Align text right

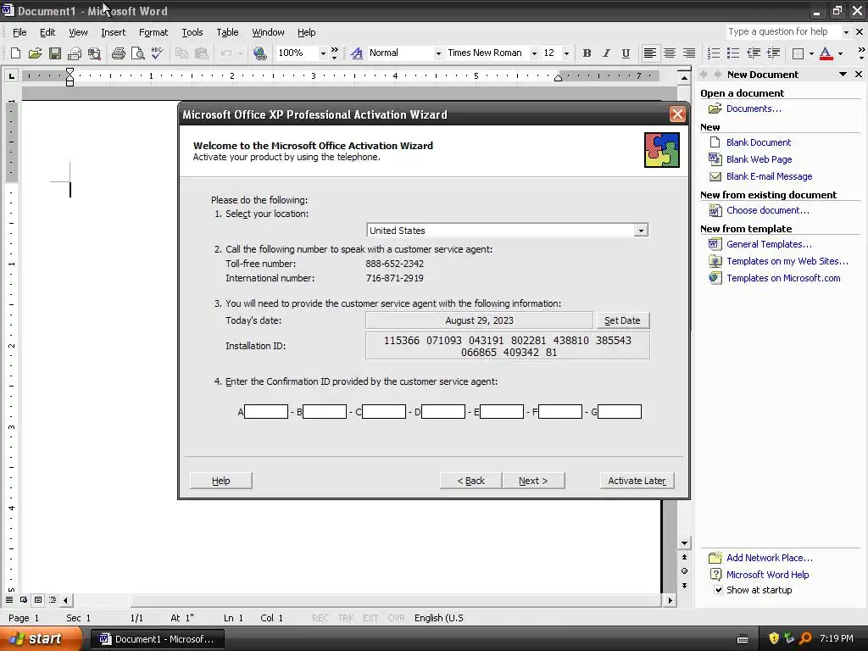688,53
